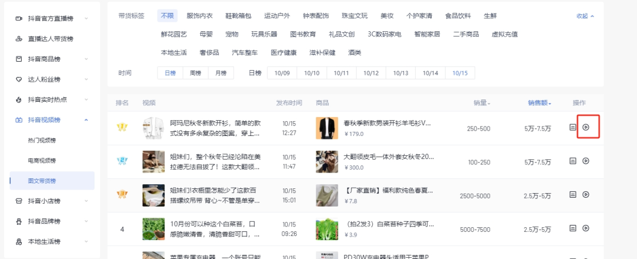Image resolution: width=637 pixels, height=259 pixels.
Task: Filter by 3C数码家电 tag
Action: (385, 35)
